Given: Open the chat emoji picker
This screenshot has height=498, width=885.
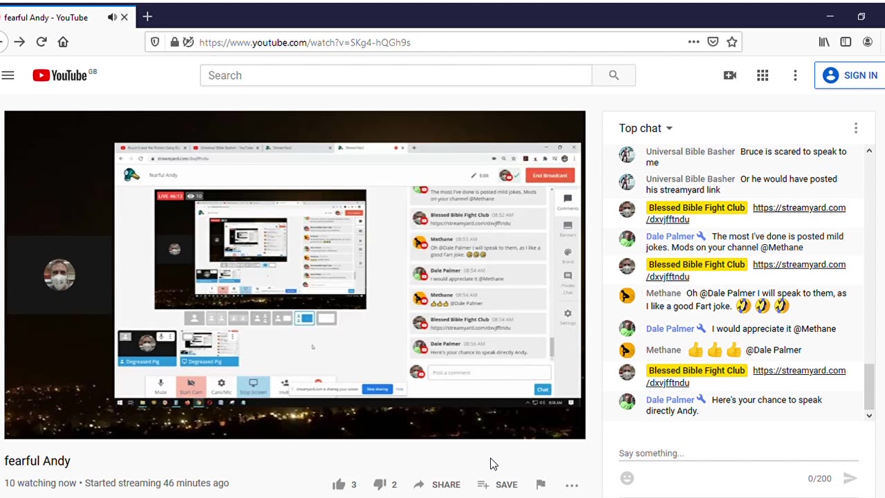Looking at the screenshot, I should [627, 478].
